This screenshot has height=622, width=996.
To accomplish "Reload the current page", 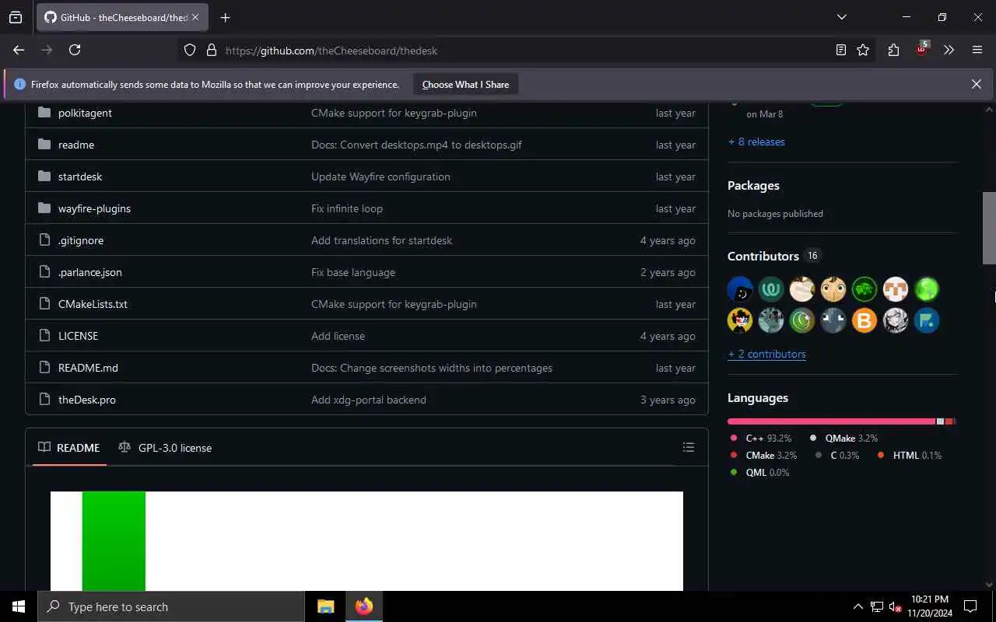I will (75, 50).
